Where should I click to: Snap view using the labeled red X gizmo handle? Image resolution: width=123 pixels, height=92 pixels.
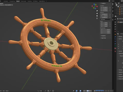click(x=97, y=6)
